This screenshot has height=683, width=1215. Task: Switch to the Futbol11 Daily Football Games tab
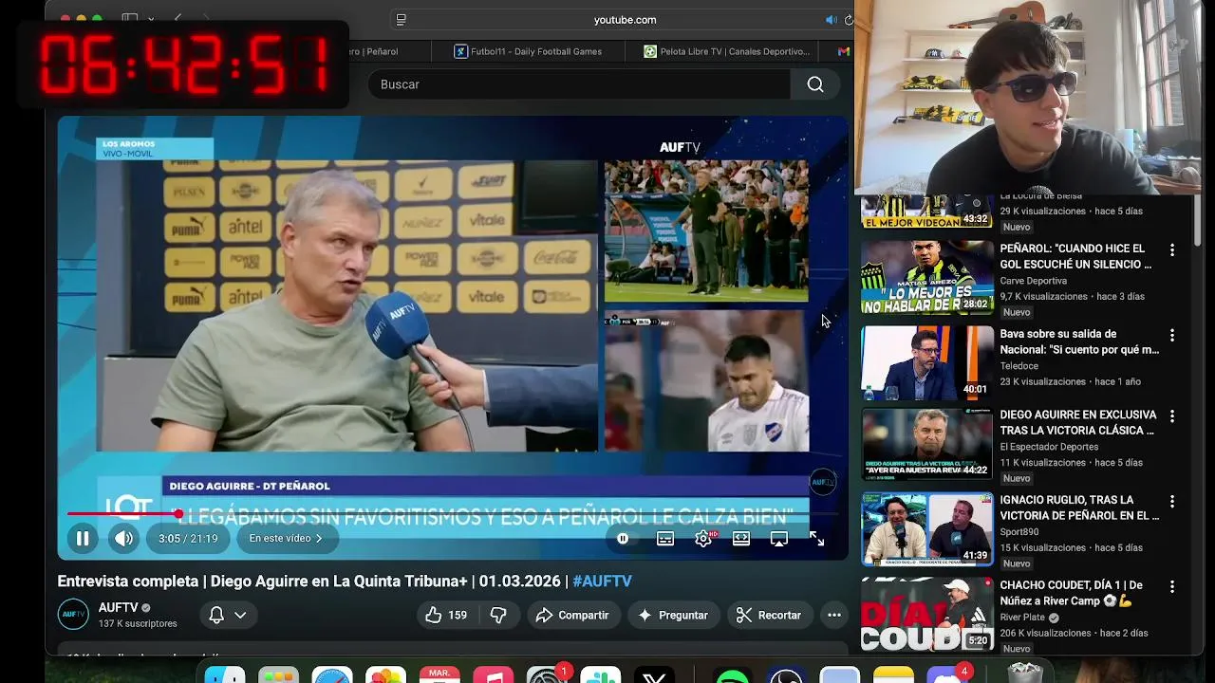point(528,51)
